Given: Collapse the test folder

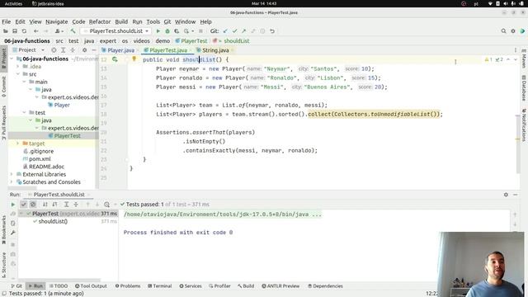Looking at the screenshot, I should click(24, 112).
